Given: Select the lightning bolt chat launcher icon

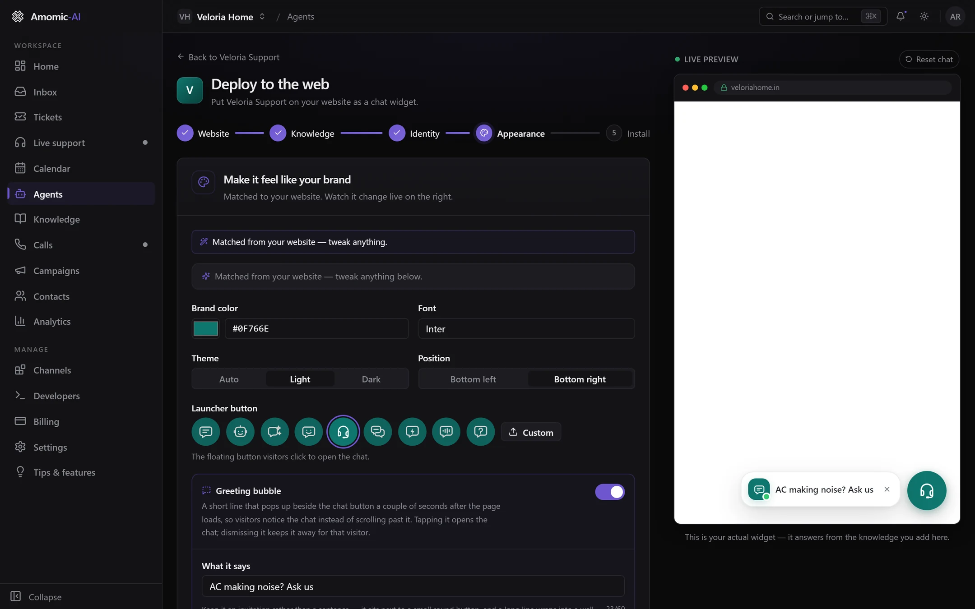Looking at the screenshot, I should 412,432.
